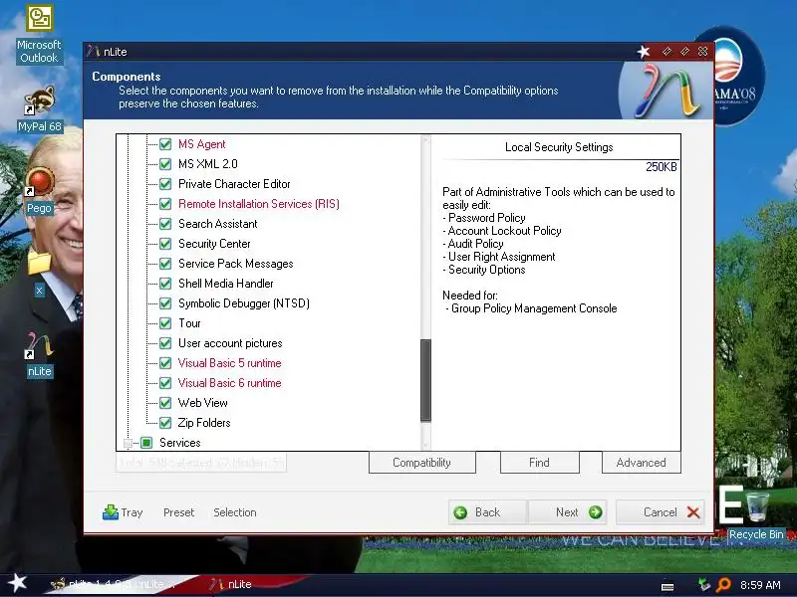Toggle the Services group checkbox
797x597 pixels.
pyautogui.click(x=146, y=443)
